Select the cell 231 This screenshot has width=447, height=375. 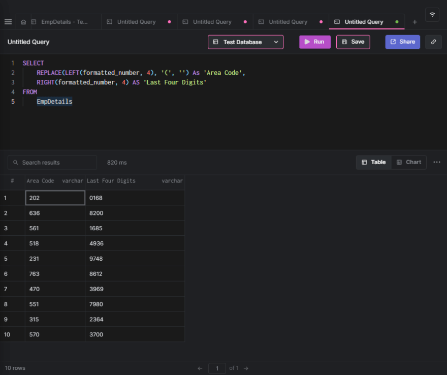[55, 259]
